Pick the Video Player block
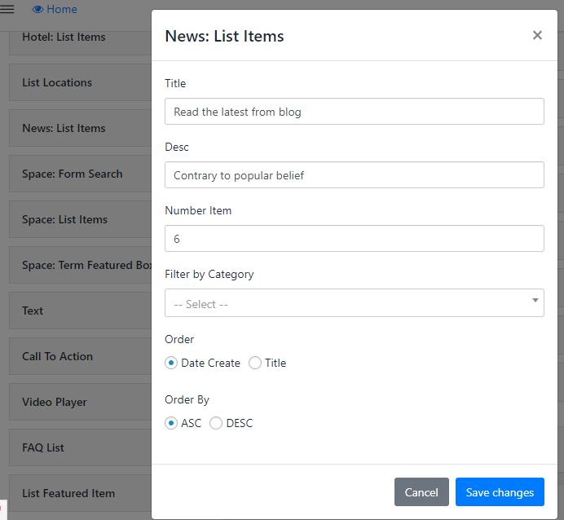Screen dimensions: 564x520 55,402
